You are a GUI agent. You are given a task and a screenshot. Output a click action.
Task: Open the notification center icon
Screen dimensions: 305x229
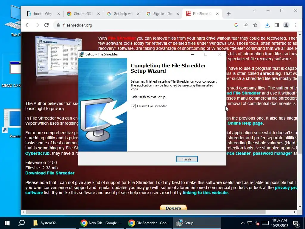[x=295, y=223]
